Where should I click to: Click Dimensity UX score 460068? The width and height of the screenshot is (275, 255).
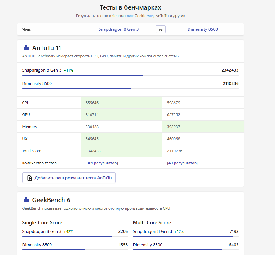pyautogui.click(x=173, y=139)
